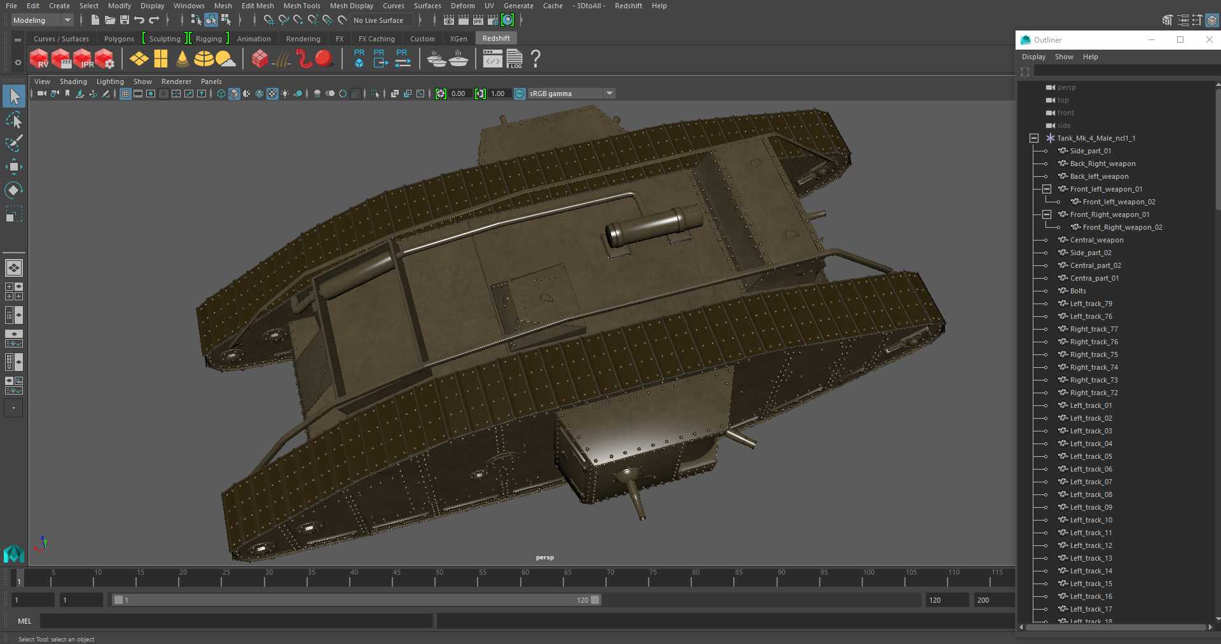This screenshot has height=644, width=1221.
Task: Open the Redshift menu in menu bar
Action: point(628,6)
